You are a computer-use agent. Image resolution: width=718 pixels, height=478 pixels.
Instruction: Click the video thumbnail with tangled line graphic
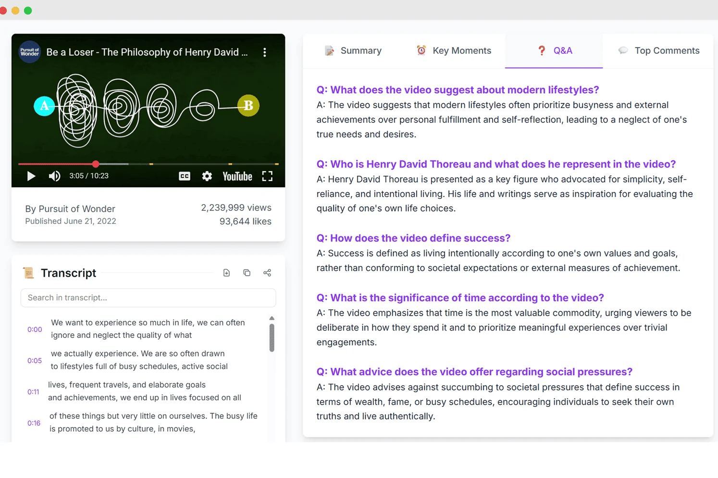pyautogui.click(x=148, y=110)
